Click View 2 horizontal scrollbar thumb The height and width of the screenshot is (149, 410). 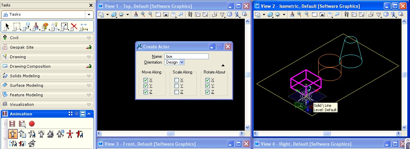[x=327, y=133]
